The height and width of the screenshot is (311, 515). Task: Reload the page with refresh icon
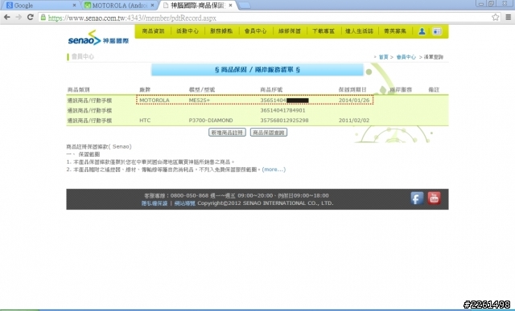[x=31, y=18]
